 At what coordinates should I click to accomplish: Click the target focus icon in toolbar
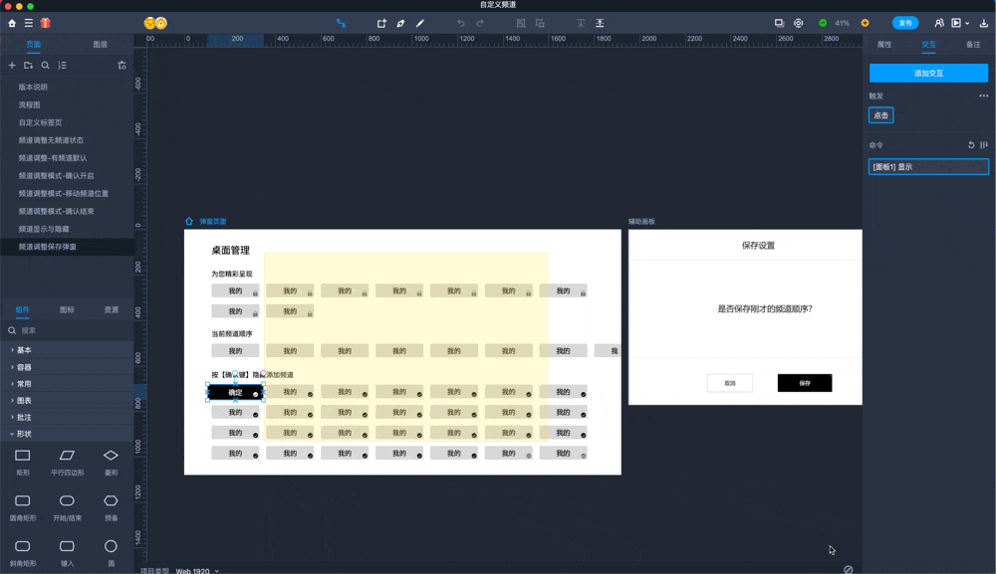pos(799,23)
